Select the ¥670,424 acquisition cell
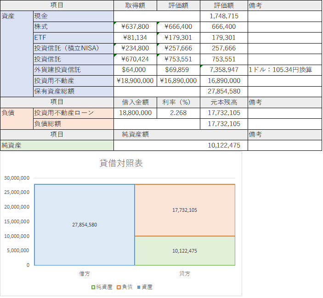Screen dimensions: 323x298 pos(136,60)
